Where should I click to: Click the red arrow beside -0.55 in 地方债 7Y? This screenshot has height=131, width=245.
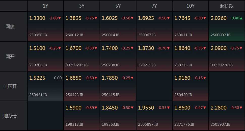click(x=168, y=108)
